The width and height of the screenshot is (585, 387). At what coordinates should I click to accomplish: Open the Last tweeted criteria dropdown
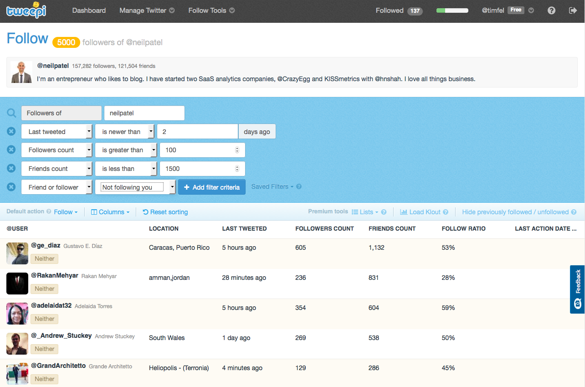click(x=57, y=131)
